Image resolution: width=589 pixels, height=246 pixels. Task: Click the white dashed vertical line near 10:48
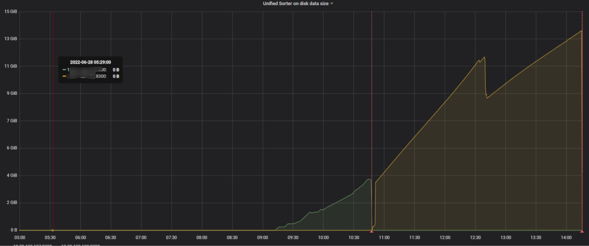(372, 97)
